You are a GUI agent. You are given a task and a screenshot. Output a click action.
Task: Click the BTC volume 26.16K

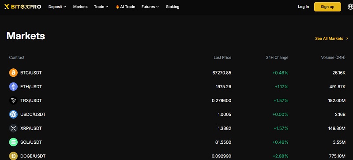[x=339, y=73]
